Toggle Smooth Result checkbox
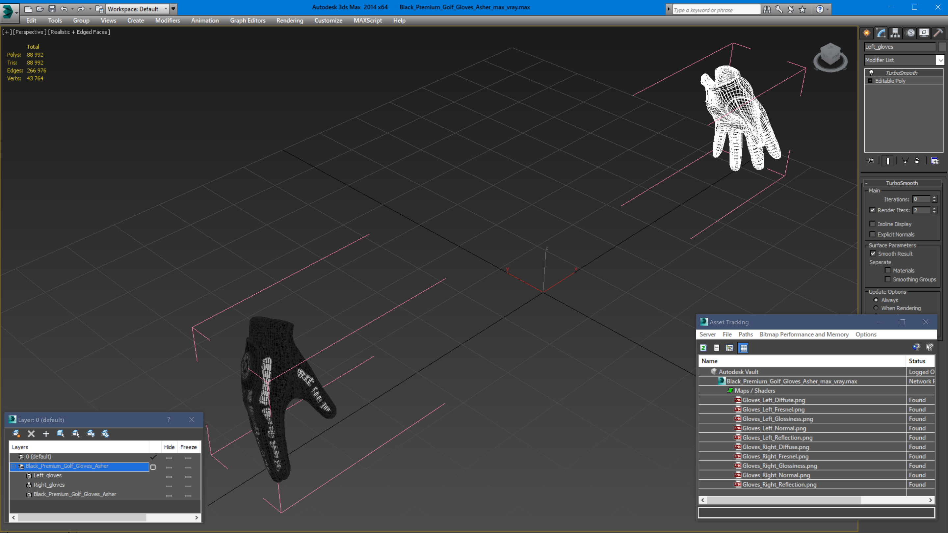Viewport: 948px width, 533px height. pyautogui.click(x=873, y=253)
